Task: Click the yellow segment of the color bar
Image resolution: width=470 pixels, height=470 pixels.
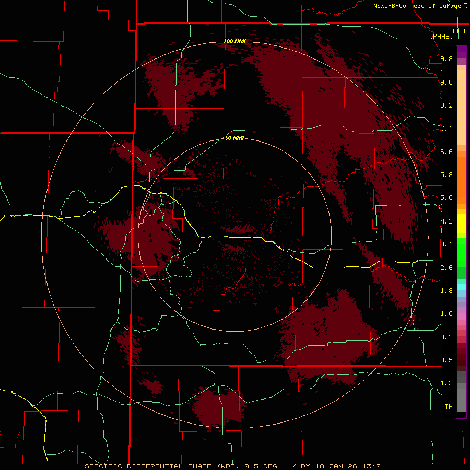Action: pos(461,224)
